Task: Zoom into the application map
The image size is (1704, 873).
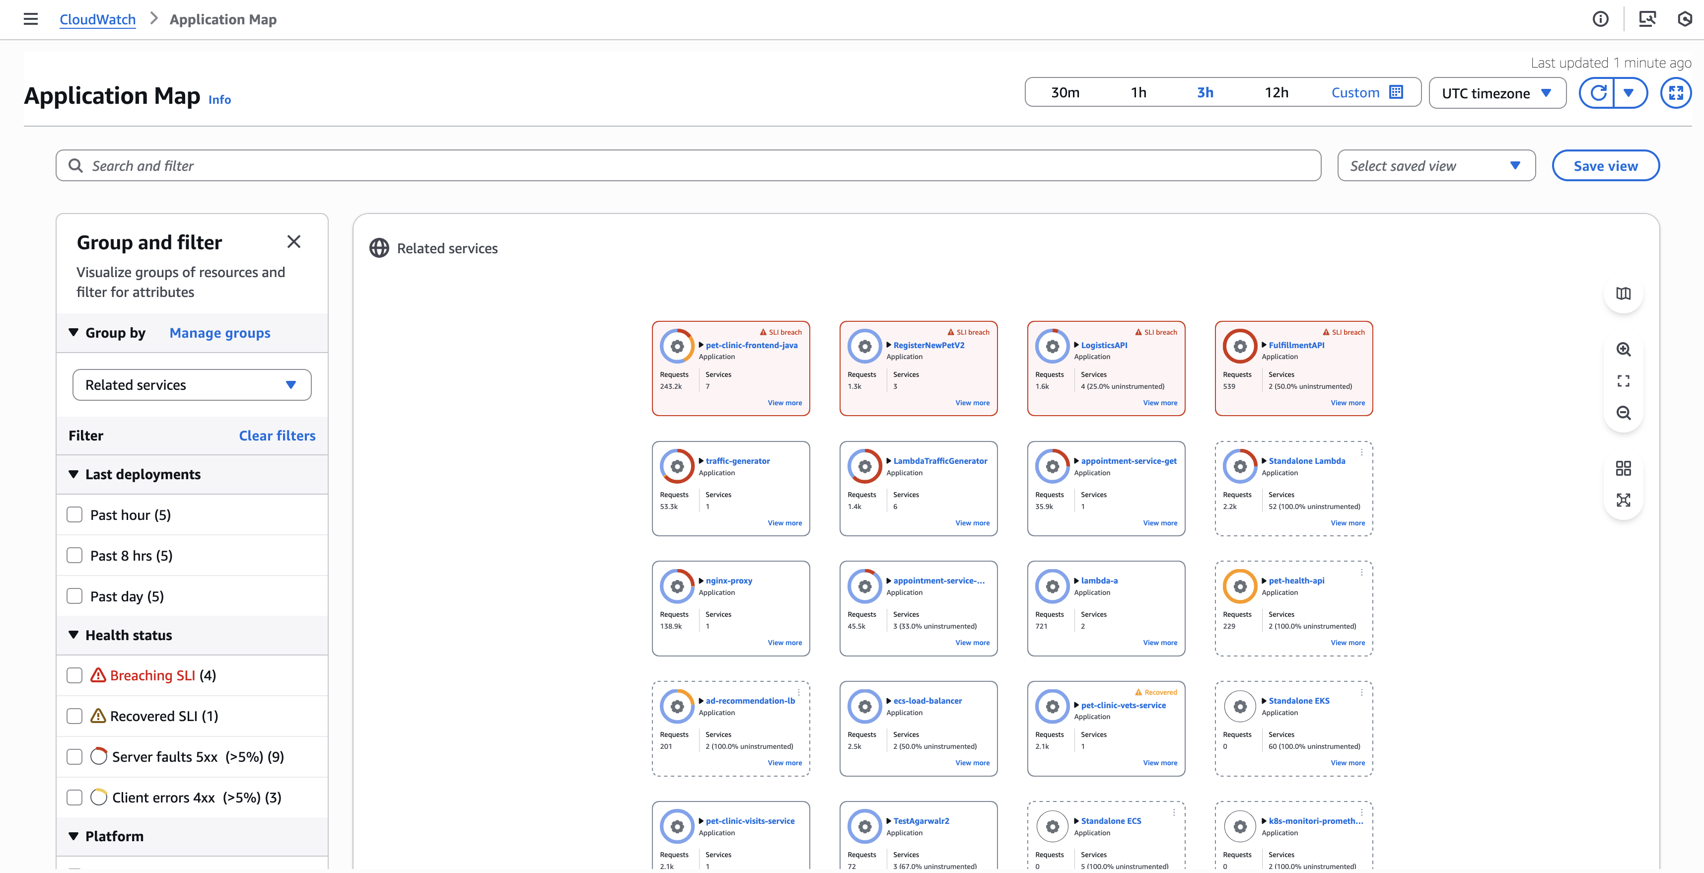Action: (1623, 349)
